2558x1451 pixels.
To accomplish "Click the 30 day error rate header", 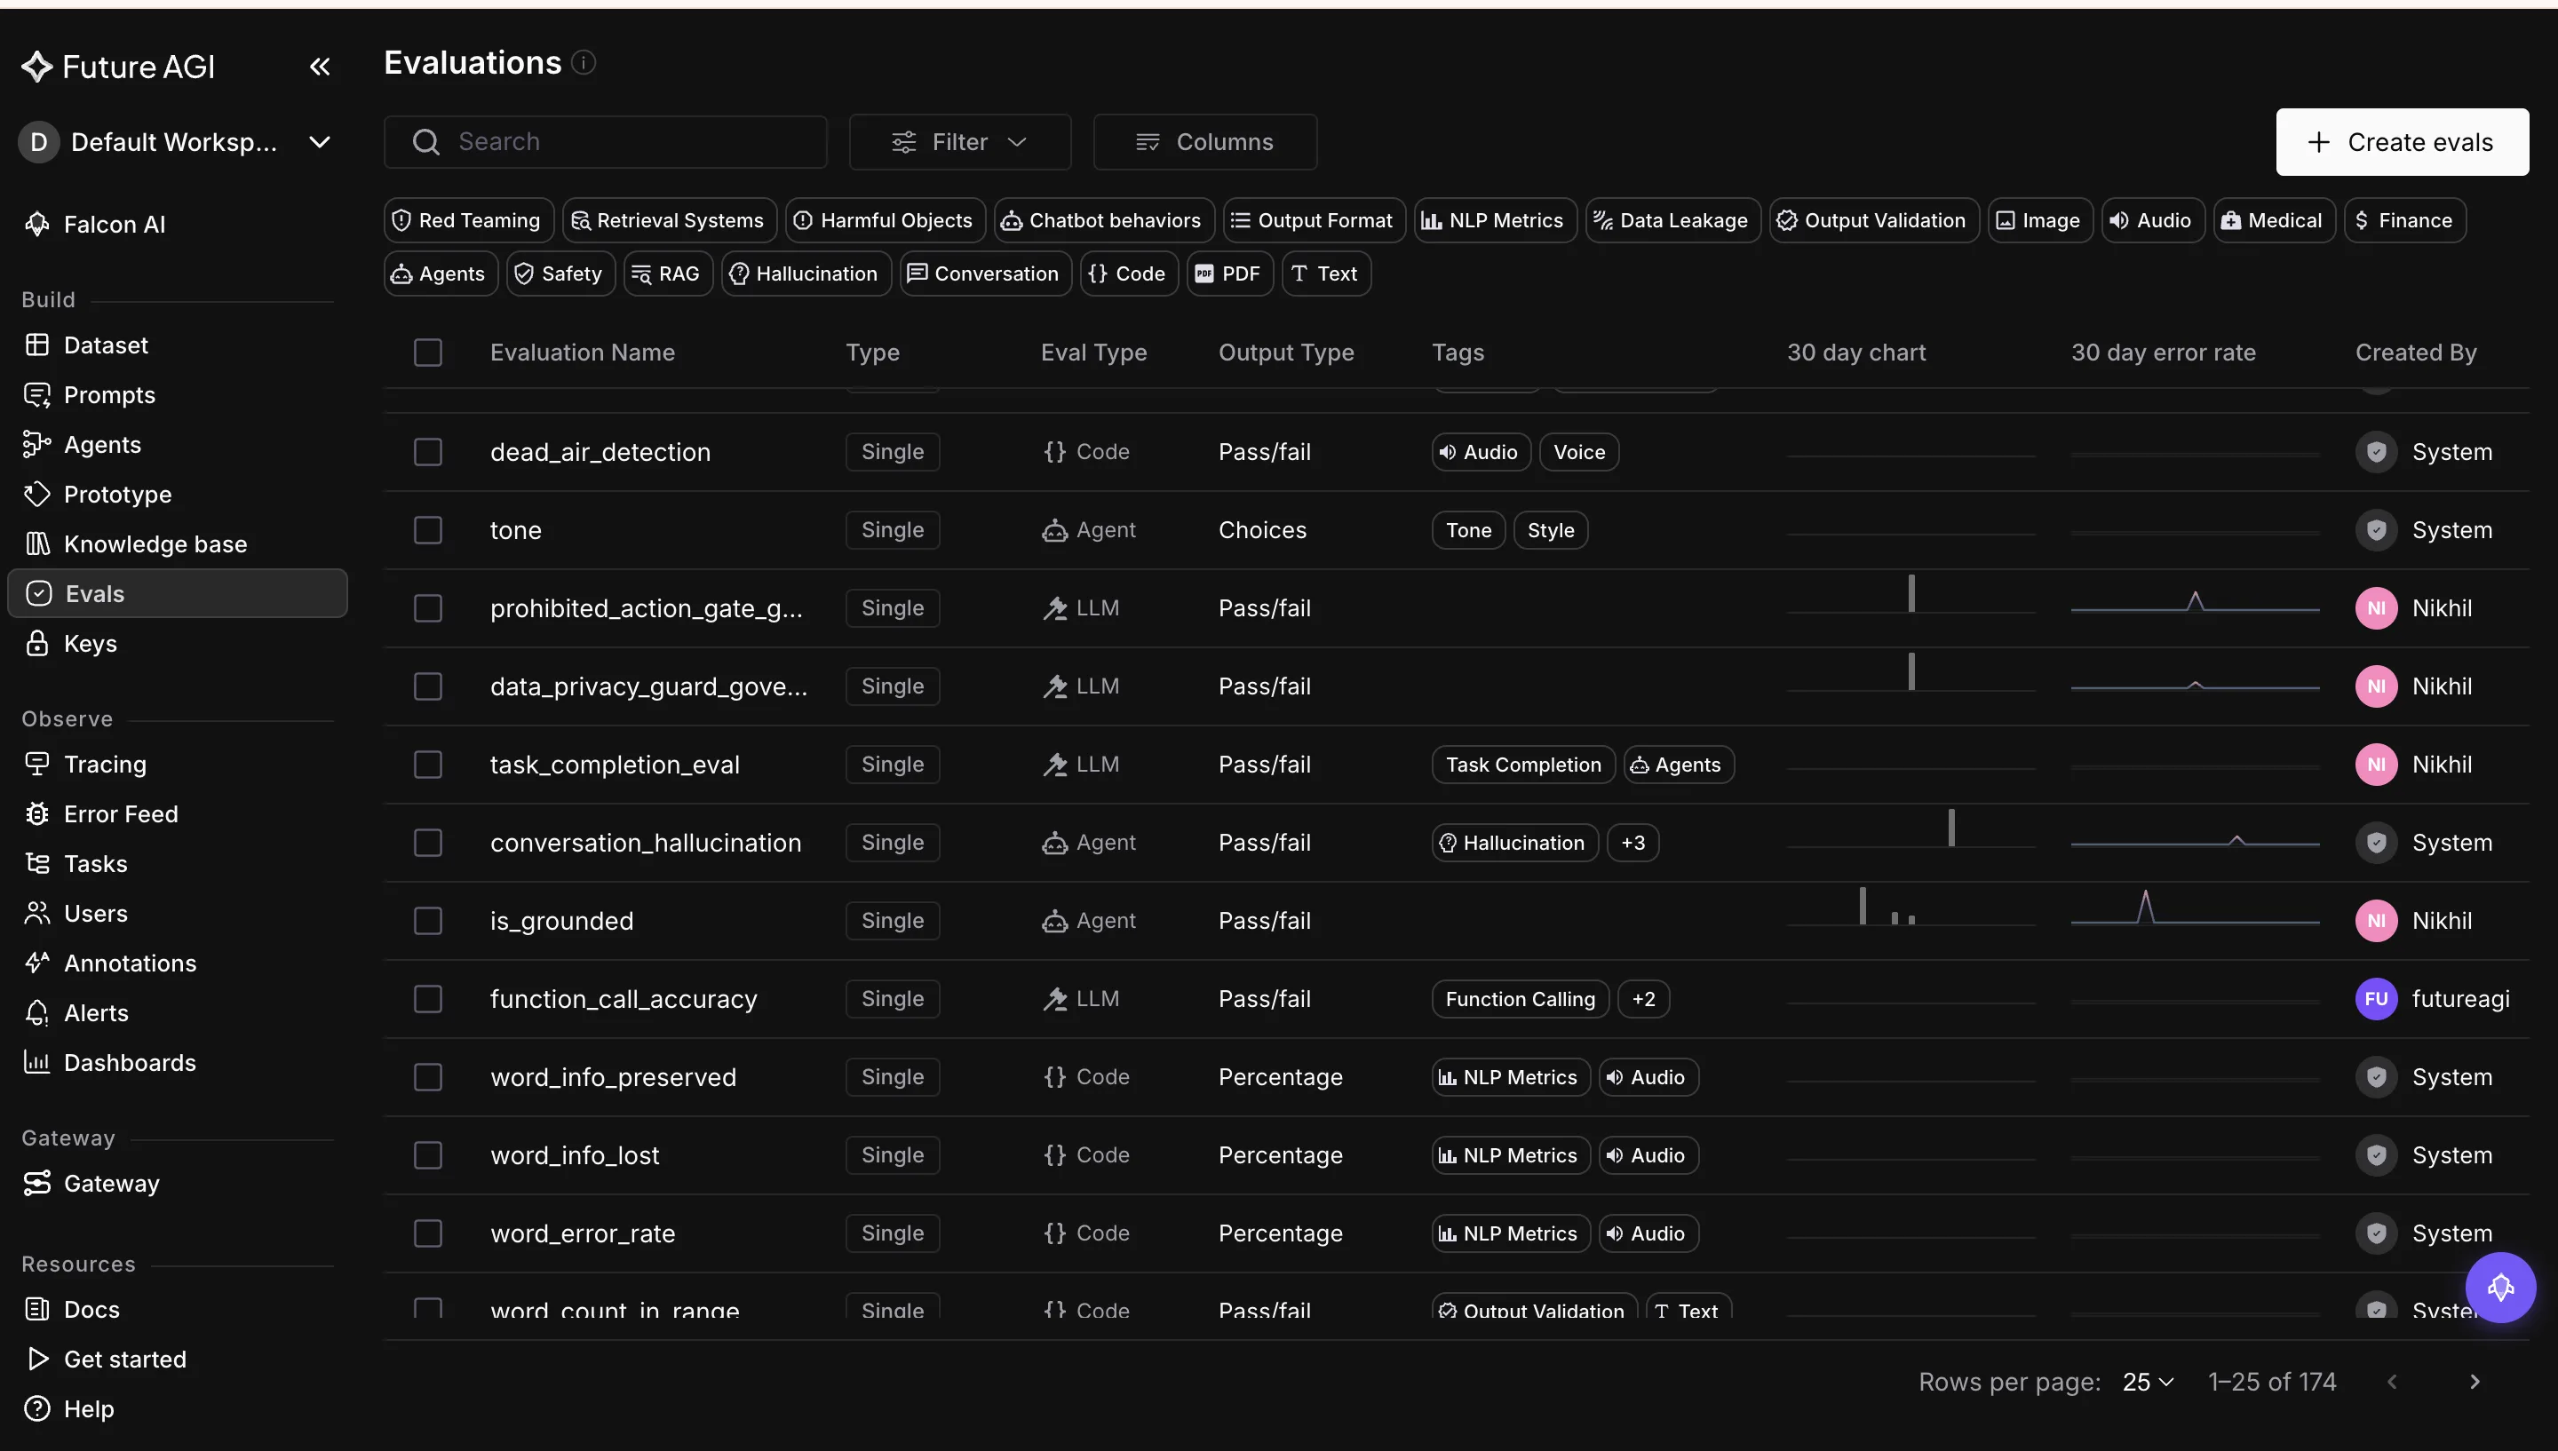I will [2163, 353].
